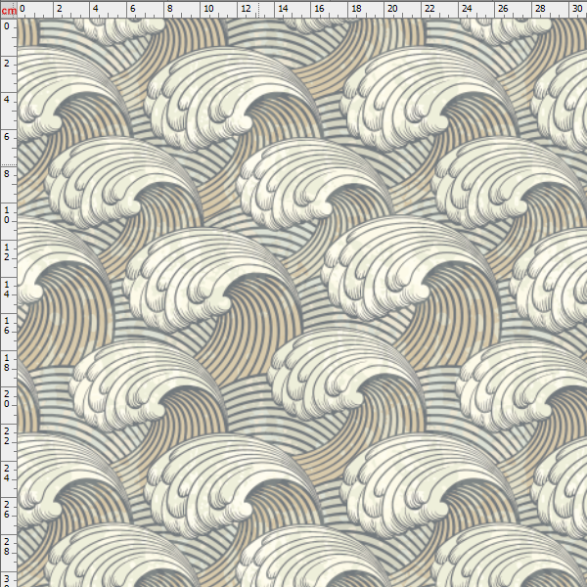
Task: Click the red cm ruler units corner
Action: 9,10
